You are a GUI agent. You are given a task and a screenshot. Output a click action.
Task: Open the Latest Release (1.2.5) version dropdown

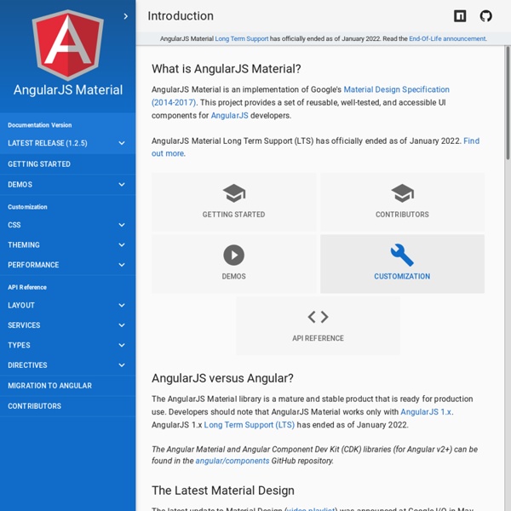(67, 143)
